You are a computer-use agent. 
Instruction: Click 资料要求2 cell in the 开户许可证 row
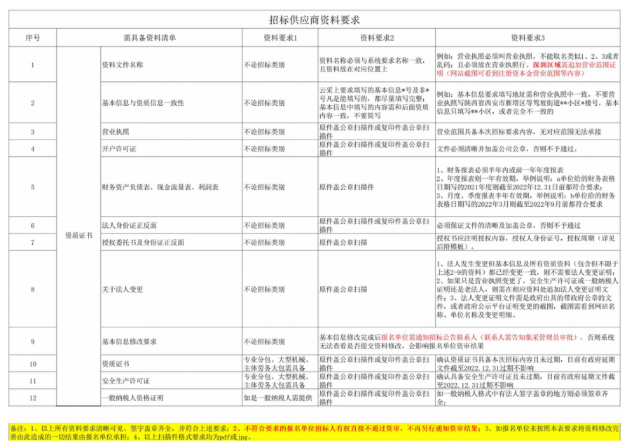click(x=377, y=149)
